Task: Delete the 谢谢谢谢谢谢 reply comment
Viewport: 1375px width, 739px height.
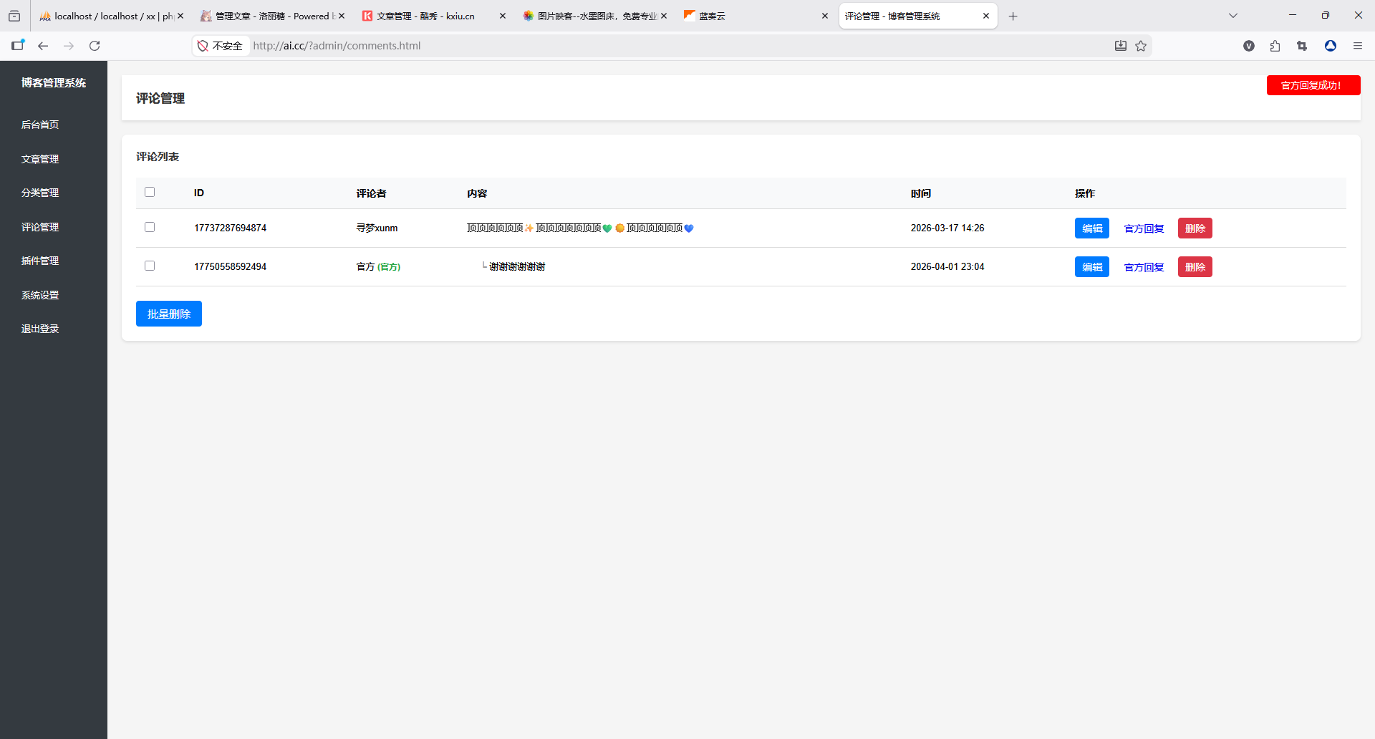Action: [x=1195, y=267]
